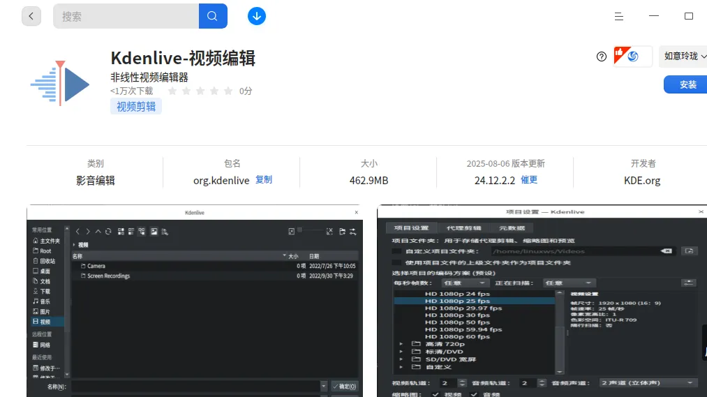Screen dimensions: 707x397
Task: Click the 大小 column label
Action: (x=369, y=163)
